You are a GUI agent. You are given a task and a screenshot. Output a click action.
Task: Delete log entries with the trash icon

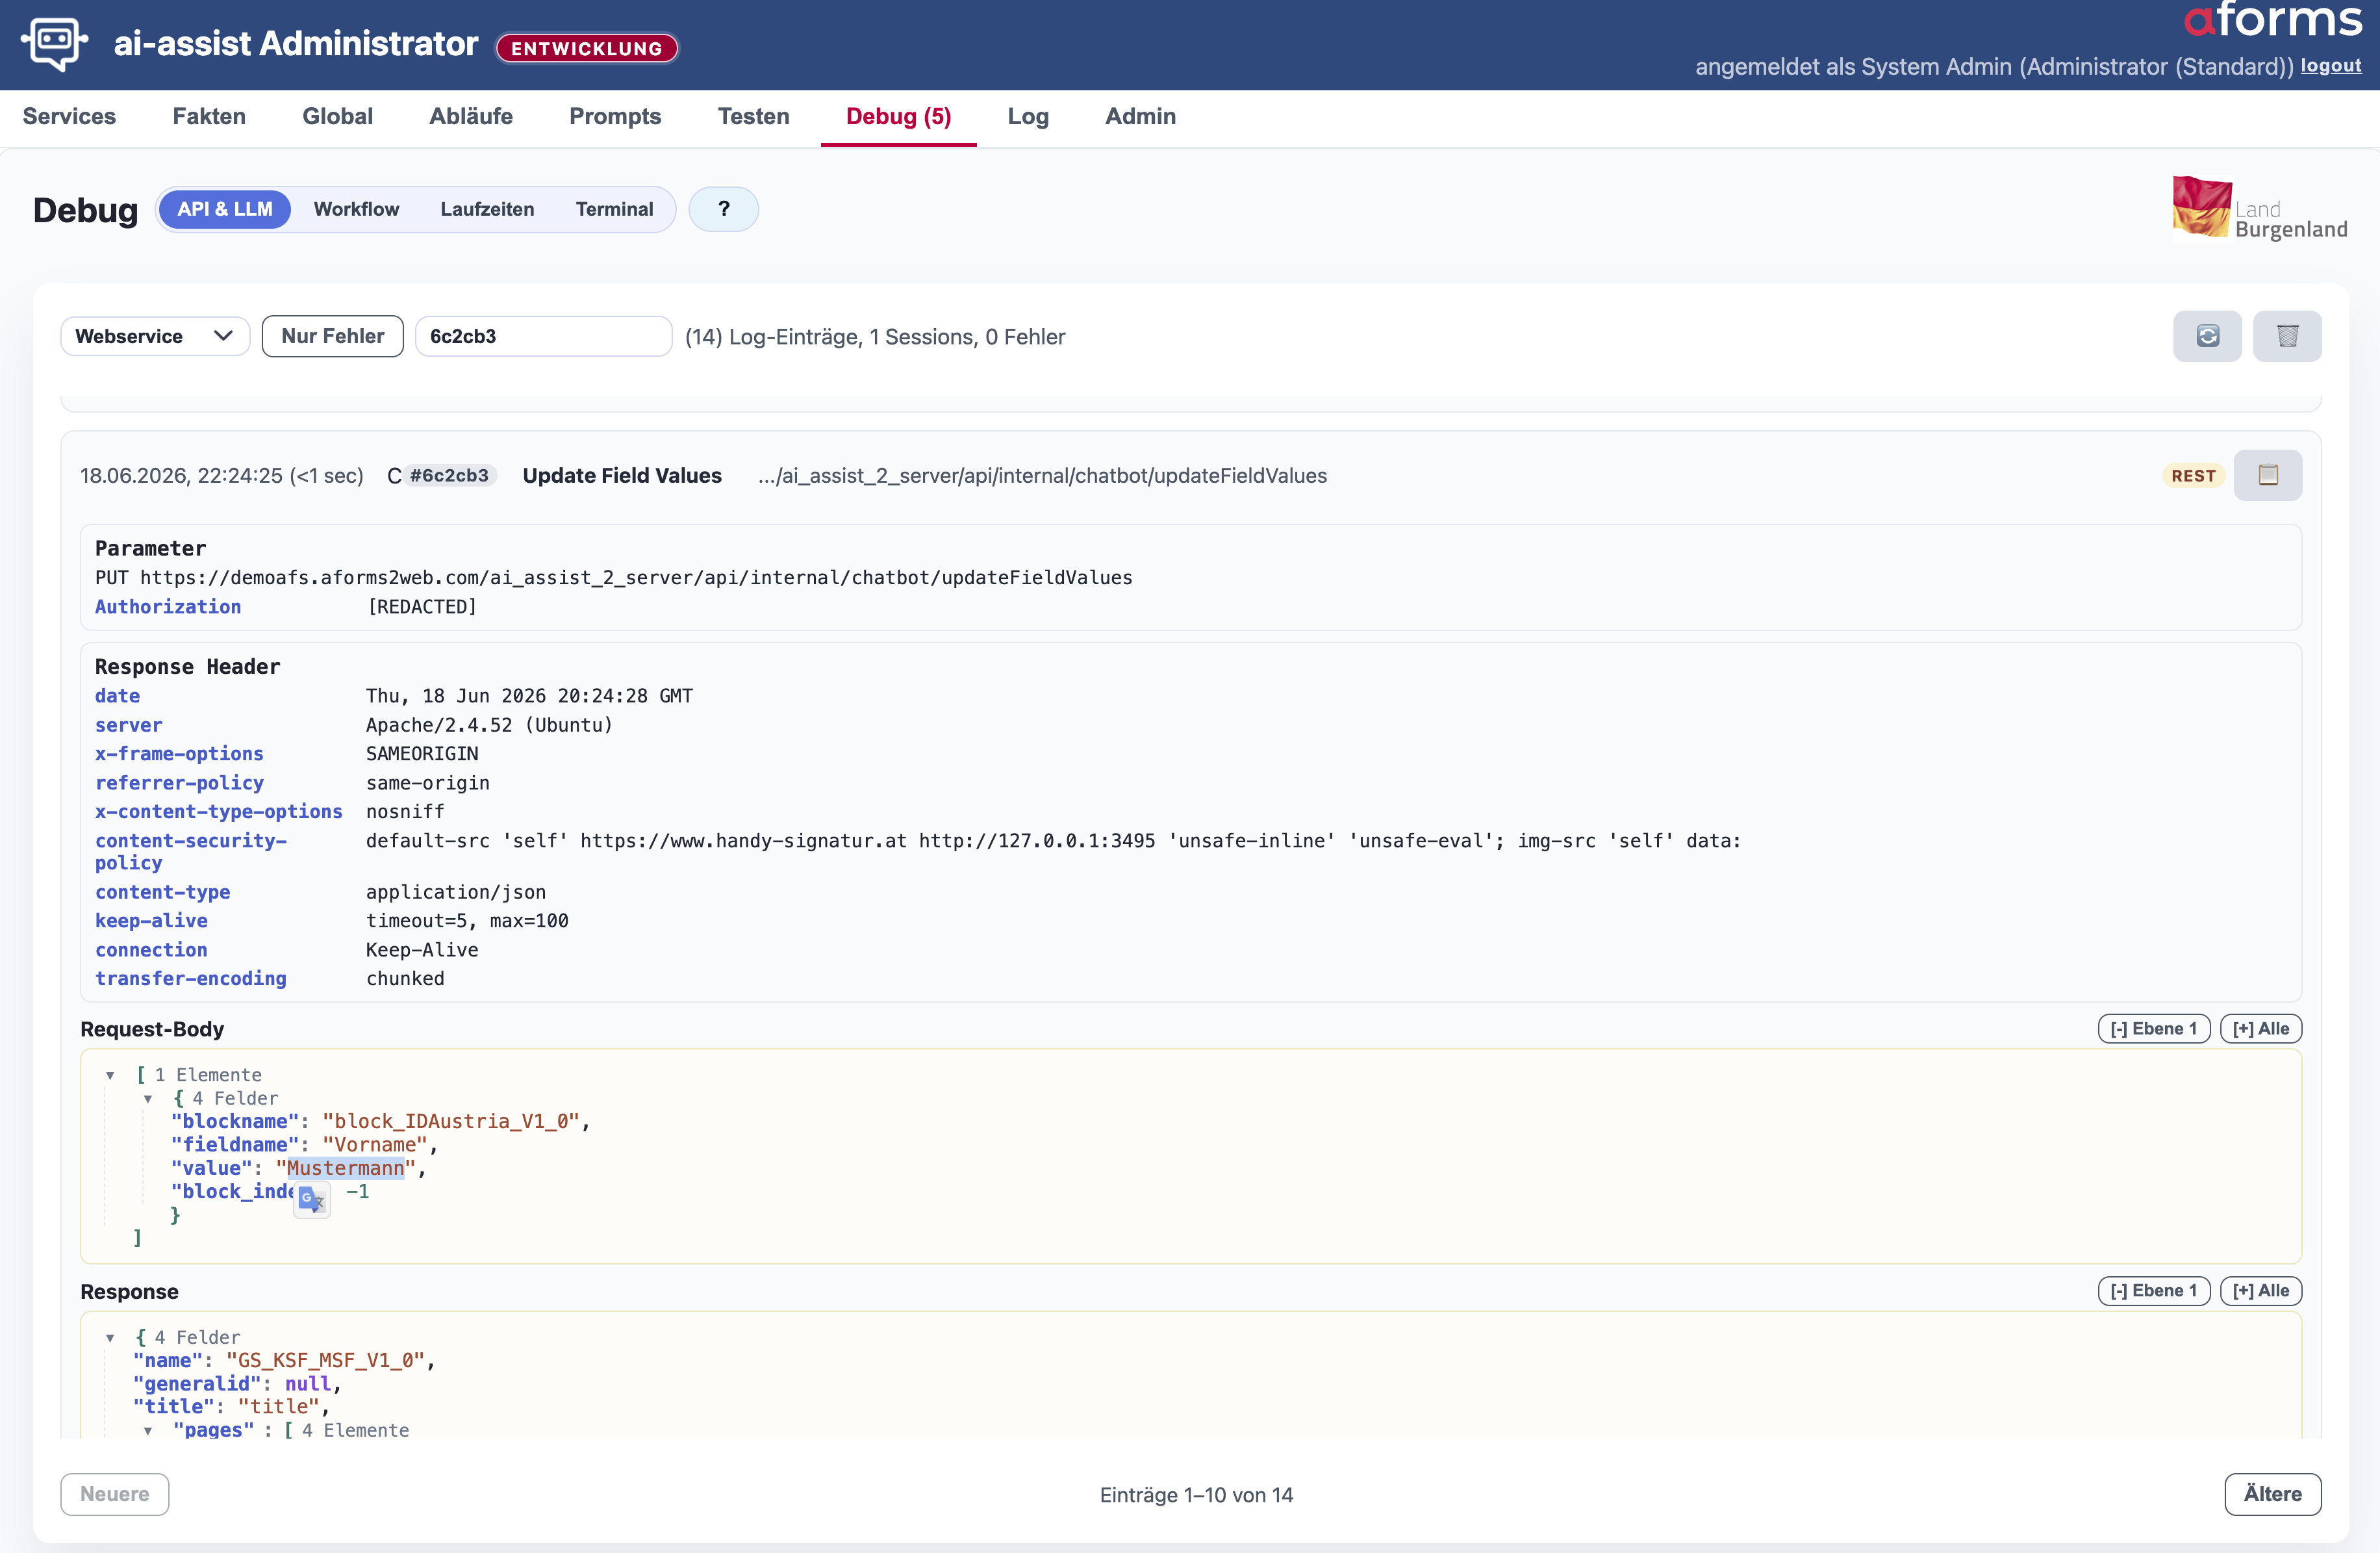coord(2287,336)
